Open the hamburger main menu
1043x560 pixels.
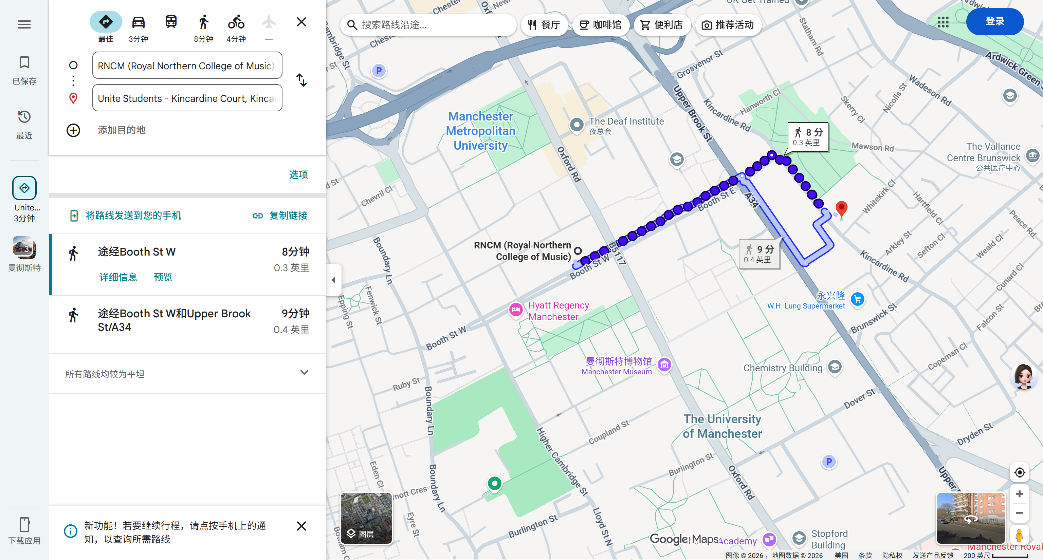coord(24,24)
